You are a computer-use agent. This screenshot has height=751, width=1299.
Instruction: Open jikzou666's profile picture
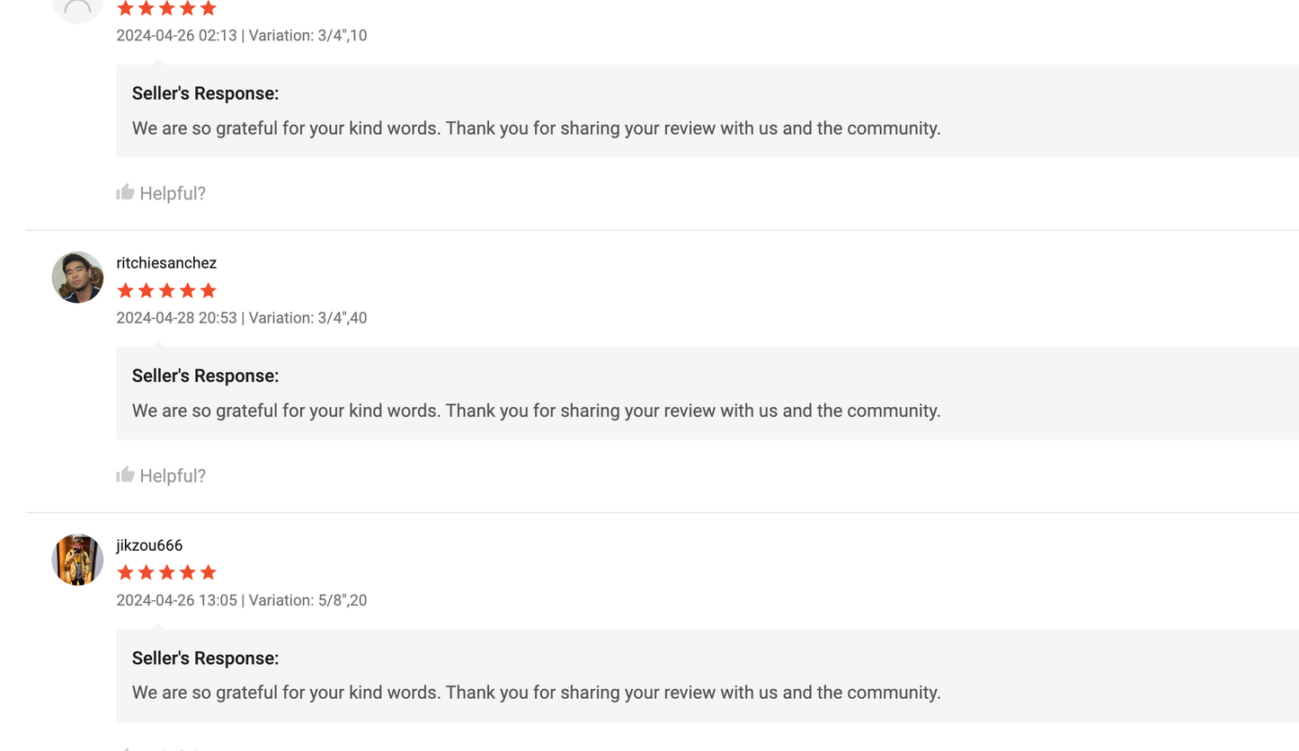[x=77, y=559]
